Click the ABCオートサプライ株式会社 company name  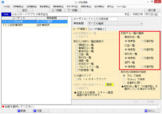click(30, 14)
